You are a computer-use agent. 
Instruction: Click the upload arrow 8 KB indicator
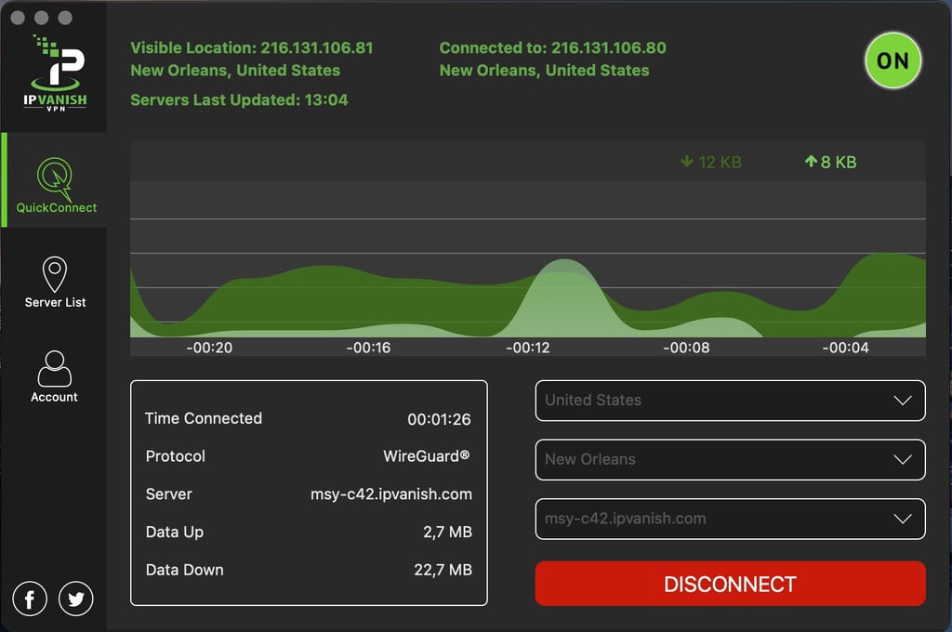[x=830, y=162]
